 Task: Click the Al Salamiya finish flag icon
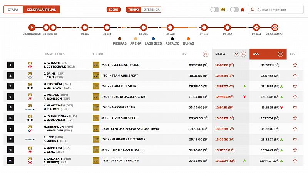point(275,27)
